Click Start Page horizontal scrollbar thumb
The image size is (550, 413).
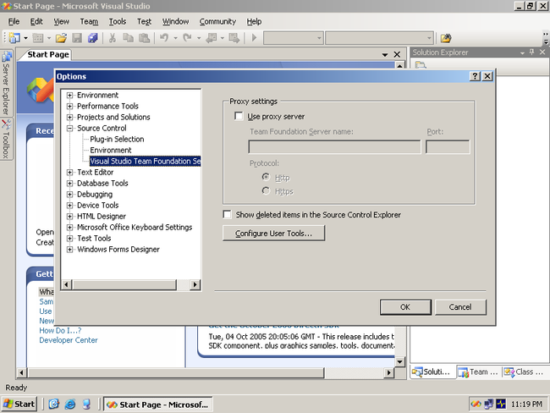pos(175,372)
